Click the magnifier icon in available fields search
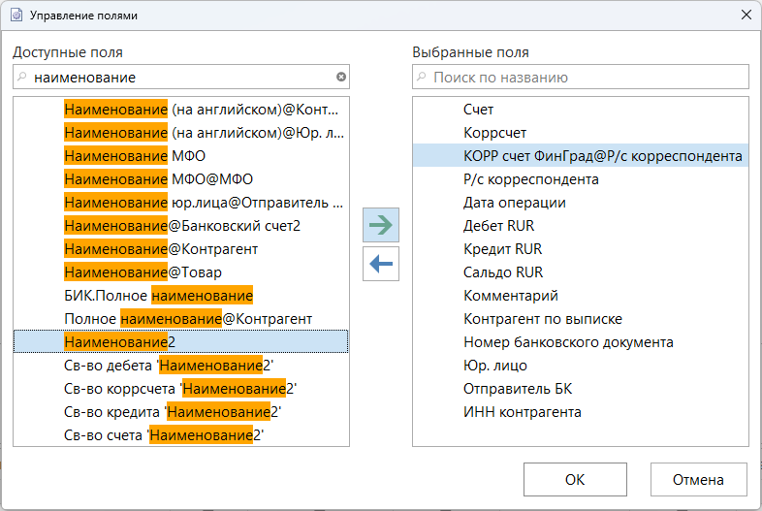This screenshot has height=511, width=762. tap(22, 77)
